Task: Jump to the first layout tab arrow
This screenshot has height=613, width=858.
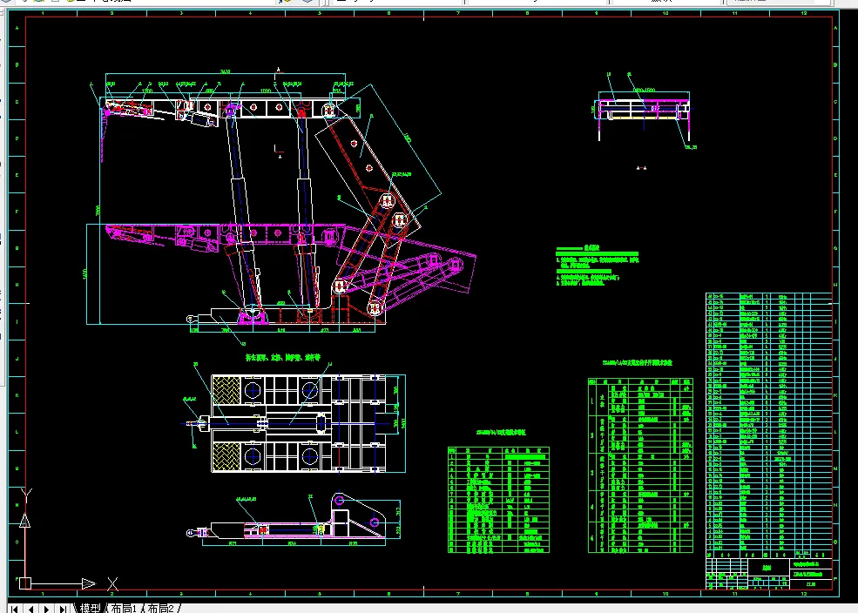Action: (14, 608)
